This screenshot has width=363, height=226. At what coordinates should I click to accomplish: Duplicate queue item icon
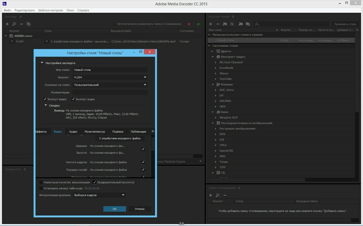[x=28, y=24]
